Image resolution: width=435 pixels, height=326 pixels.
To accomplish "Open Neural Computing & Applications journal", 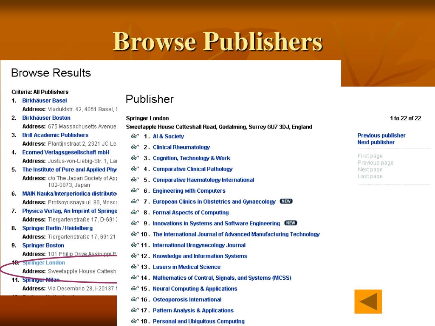I will click(x=195, y=289).
